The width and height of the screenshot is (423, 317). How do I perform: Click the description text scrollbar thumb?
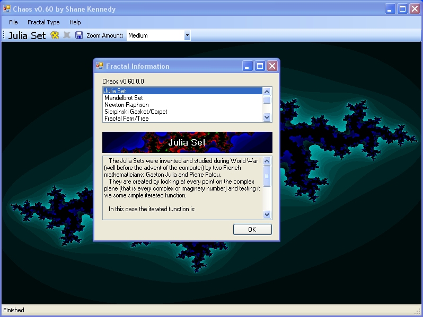point(267,176)
